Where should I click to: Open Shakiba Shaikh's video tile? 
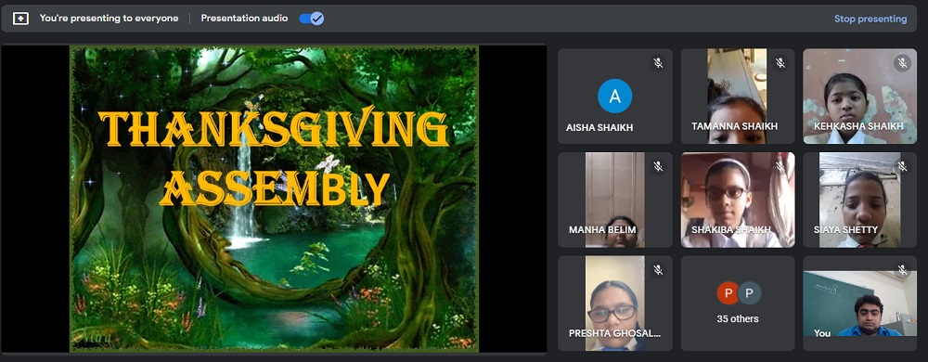[x=738, y=200]
